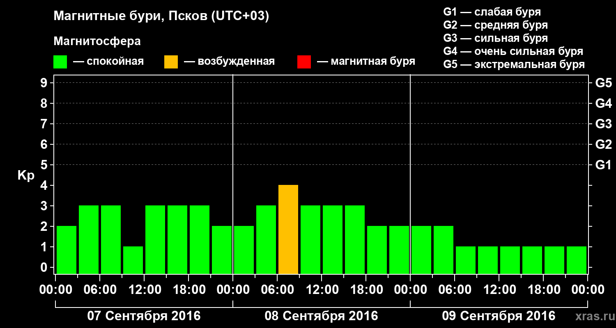
Task: Click the 06:00 time label above 08 Сентября
Action: pos(277,290)
